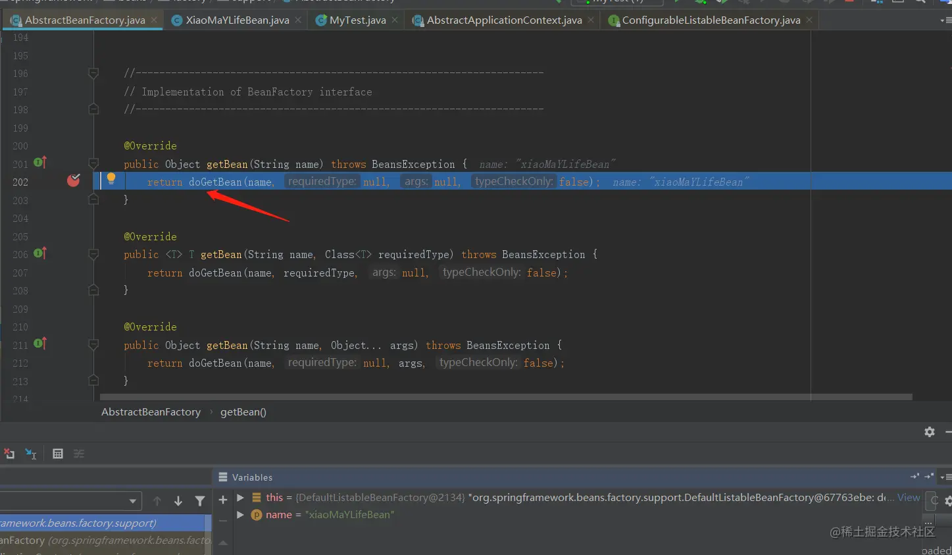Select the selected frame 'ramework.beans.factory.support)'
952x555 pixels.
pyautogui.click(x=103, y=523)
